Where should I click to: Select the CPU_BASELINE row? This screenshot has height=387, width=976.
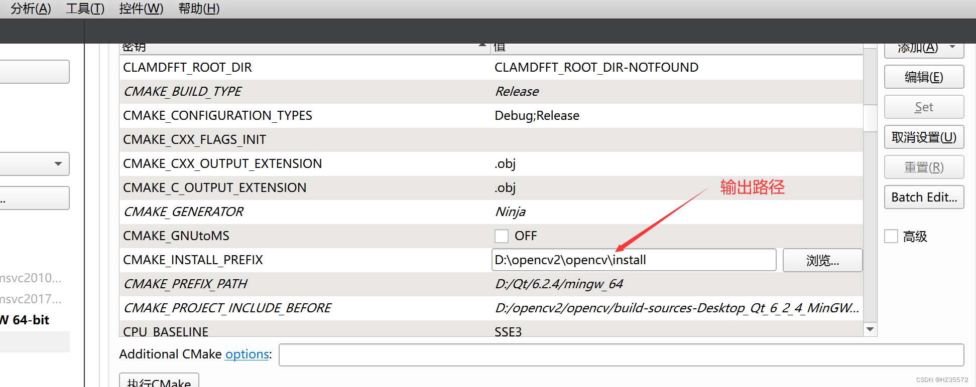coord(491,329)
